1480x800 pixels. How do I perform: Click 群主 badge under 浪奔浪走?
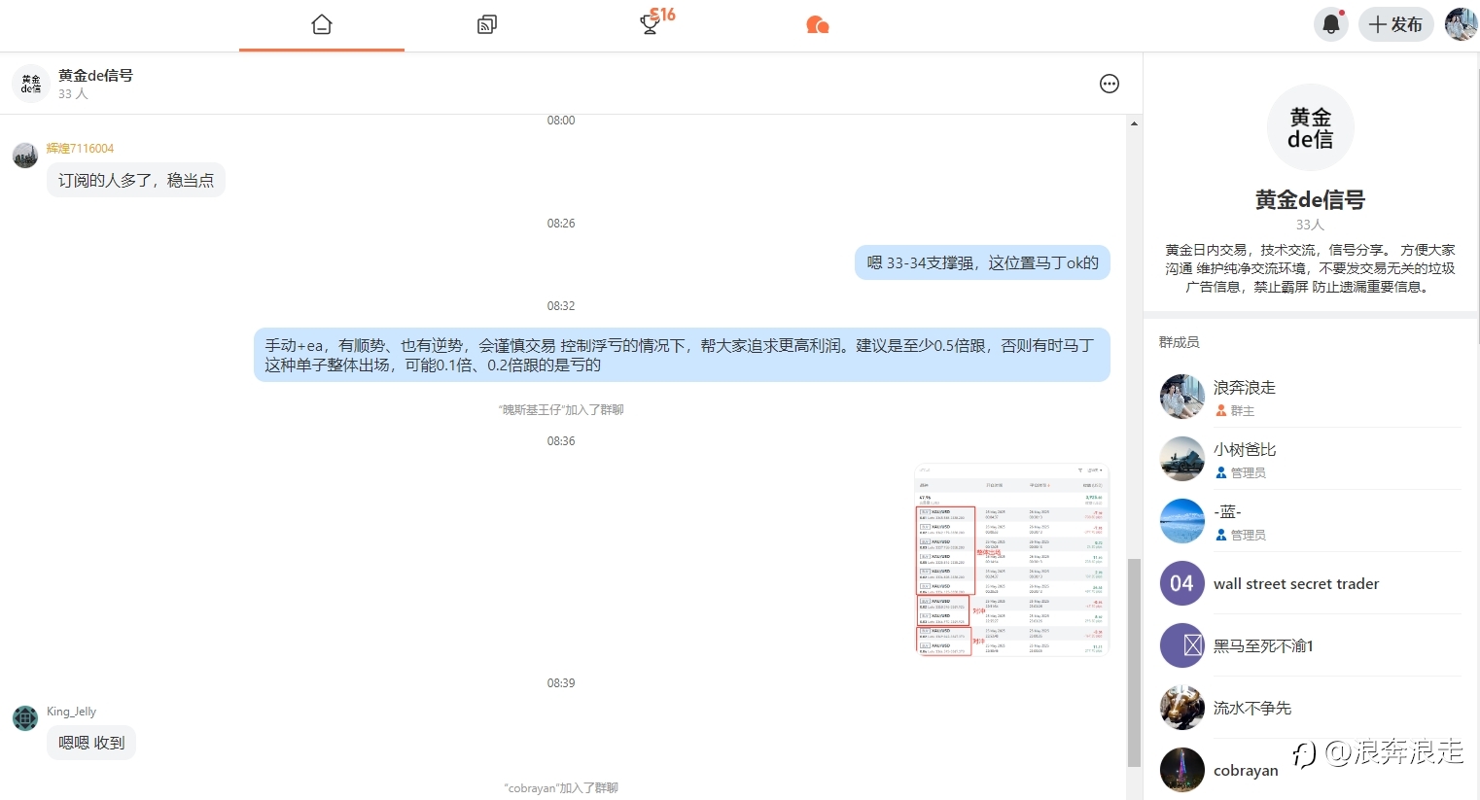(1235, 410)
